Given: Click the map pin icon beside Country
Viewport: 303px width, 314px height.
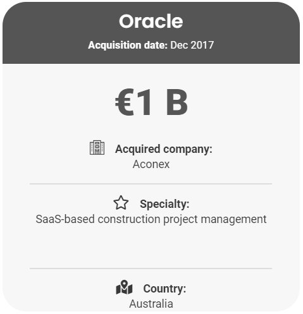Looking at the screenshot, I should coord(124,287).
